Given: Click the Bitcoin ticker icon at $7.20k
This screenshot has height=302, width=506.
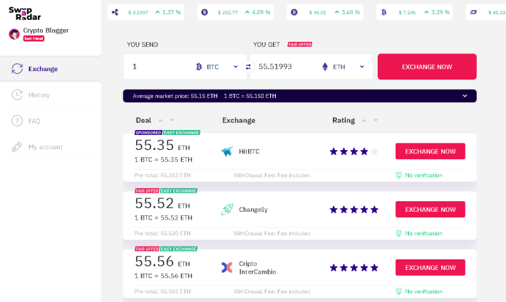Looking at the screenshot, I should pos(383,12).
